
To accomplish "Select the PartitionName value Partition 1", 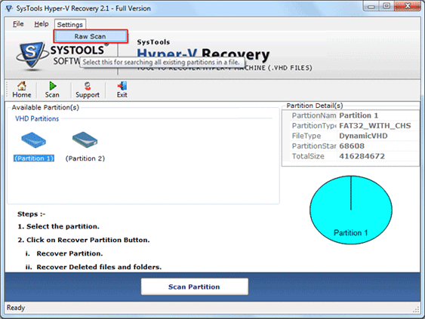I will point(359,115).
